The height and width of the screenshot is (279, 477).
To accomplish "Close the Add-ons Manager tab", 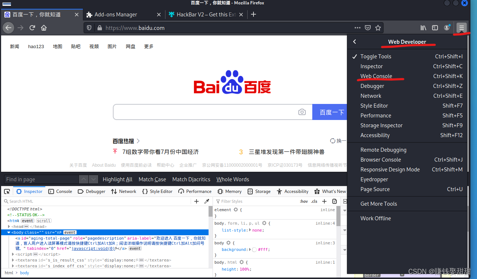I will (159, 14).
